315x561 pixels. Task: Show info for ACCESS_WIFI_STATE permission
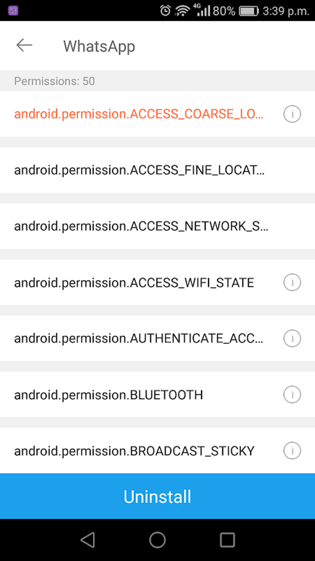click(x=292, y=282)
